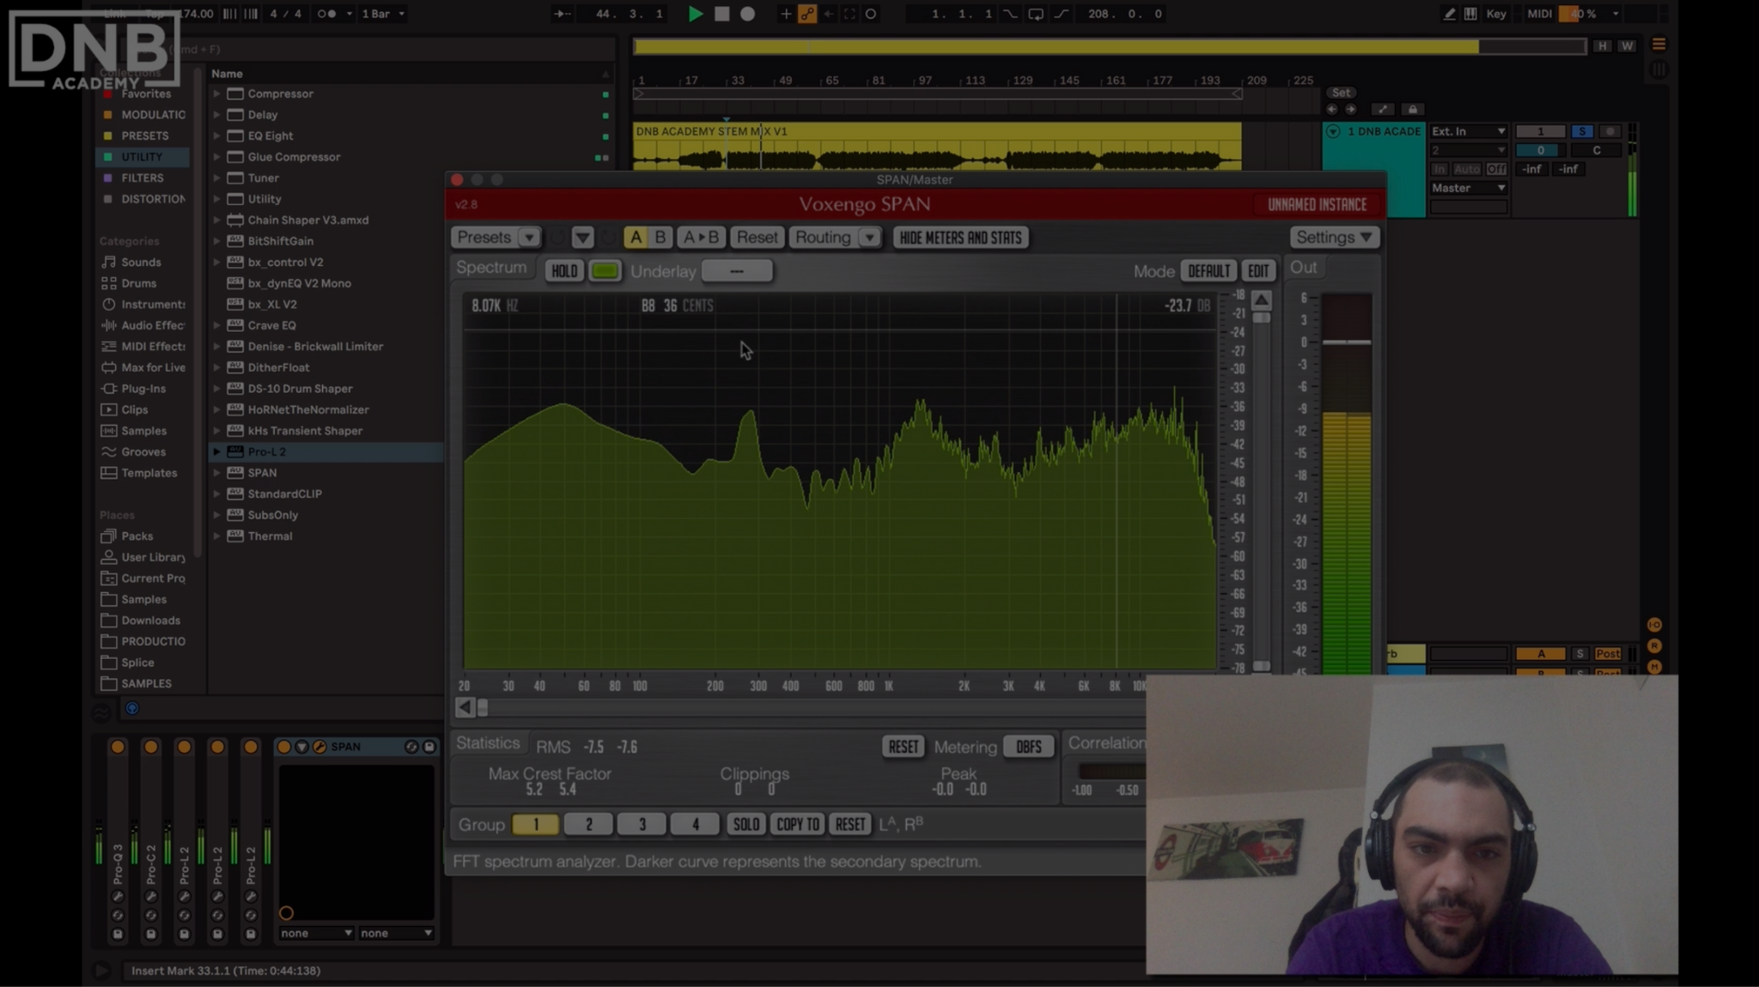This screenshot has height=987, width=1759.
Task: Set track monitoring to In
Action: 1439,169
